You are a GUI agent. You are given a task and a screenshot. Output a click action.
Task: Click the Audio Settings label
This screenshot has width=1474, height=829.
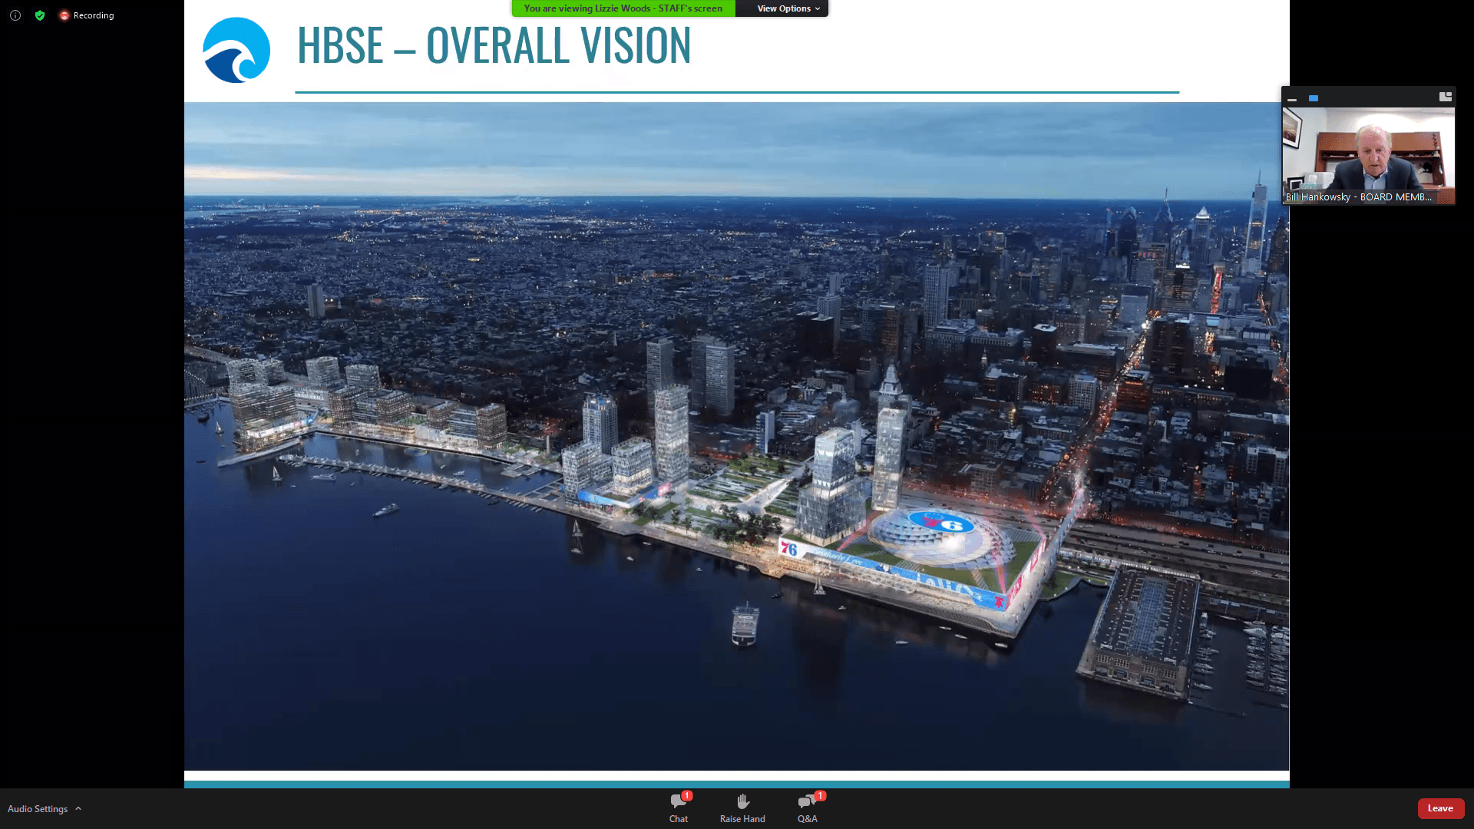[38, 809]
